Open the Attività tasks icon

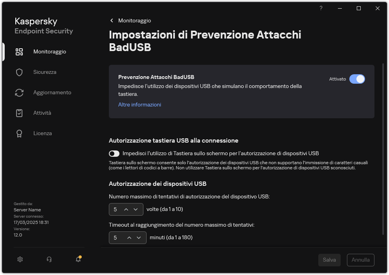19,113
